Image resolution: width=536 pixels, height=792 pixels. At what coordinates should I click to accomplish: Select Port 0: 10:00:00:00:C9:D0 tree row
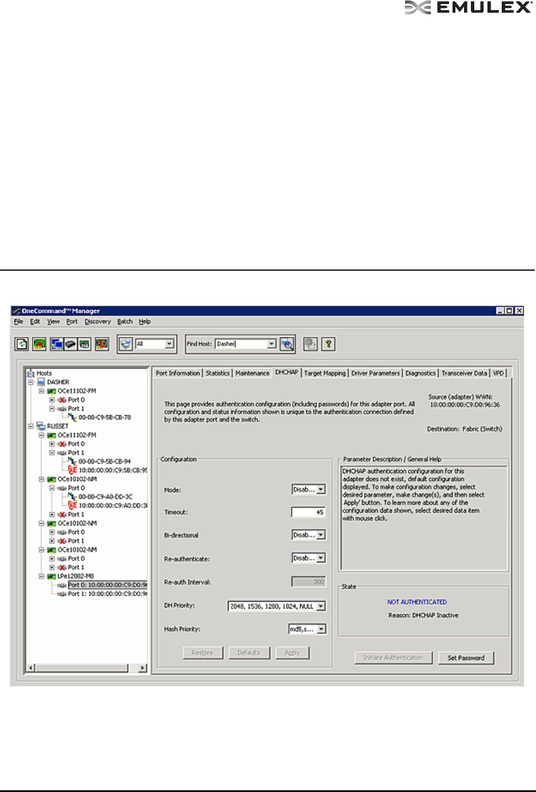[x=107, y=585]
